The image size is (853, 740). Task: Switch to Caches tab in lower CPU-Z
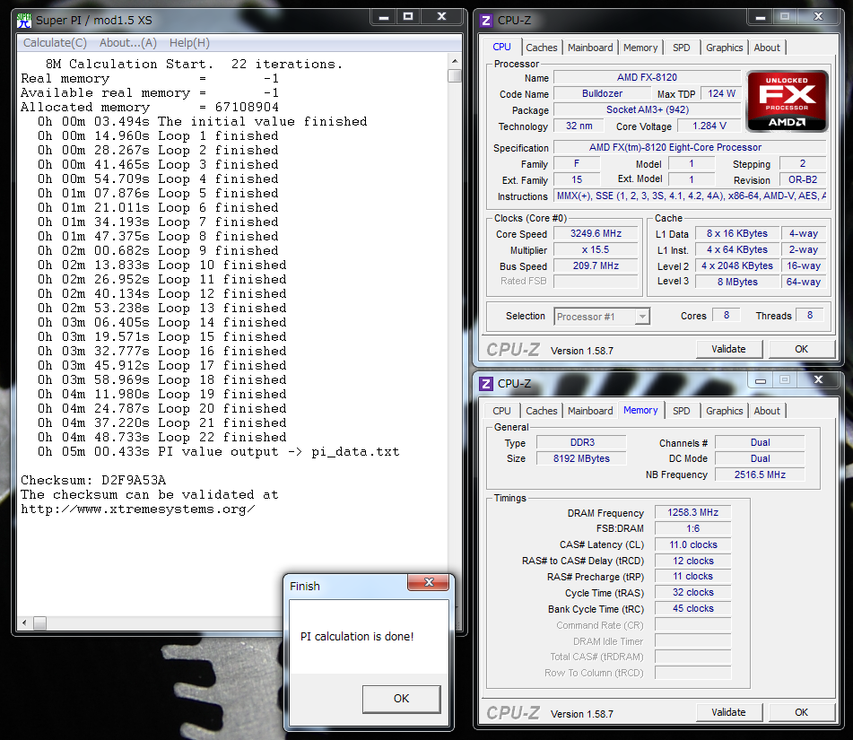541,412
